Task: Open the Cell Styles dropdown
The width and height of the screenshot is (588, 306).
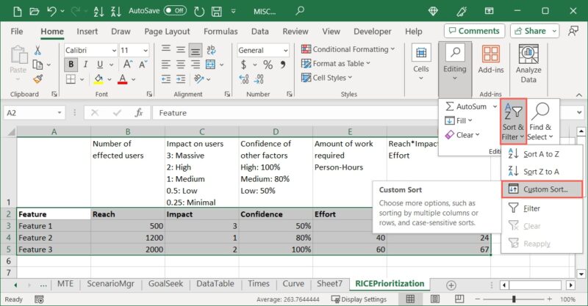Action: (x=326, y=78)
